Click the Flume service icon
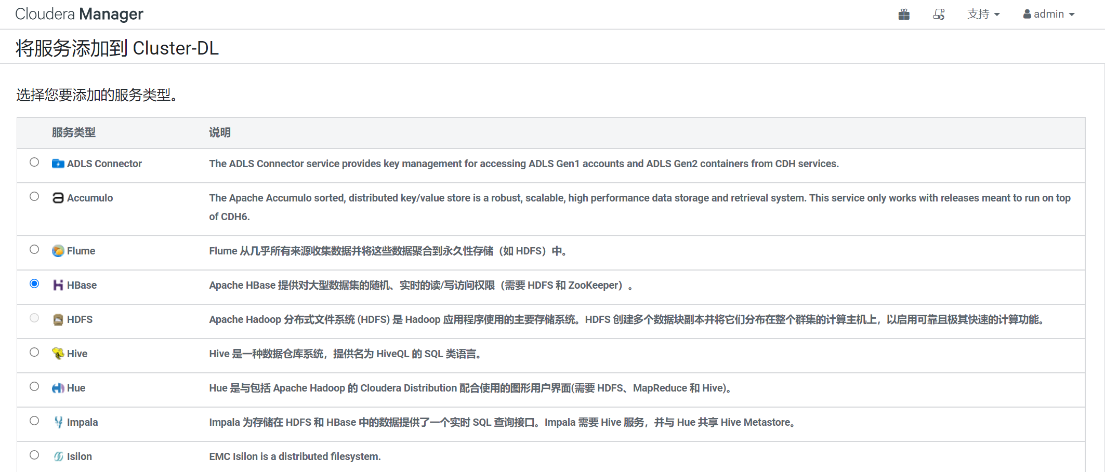This screenshot has height=472, width=1105. pos(58,251)
